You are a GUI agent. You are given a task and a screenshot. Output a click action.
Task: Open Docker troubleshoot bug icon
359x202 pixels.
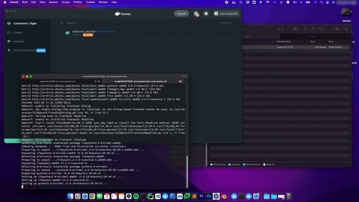[206, 13]
